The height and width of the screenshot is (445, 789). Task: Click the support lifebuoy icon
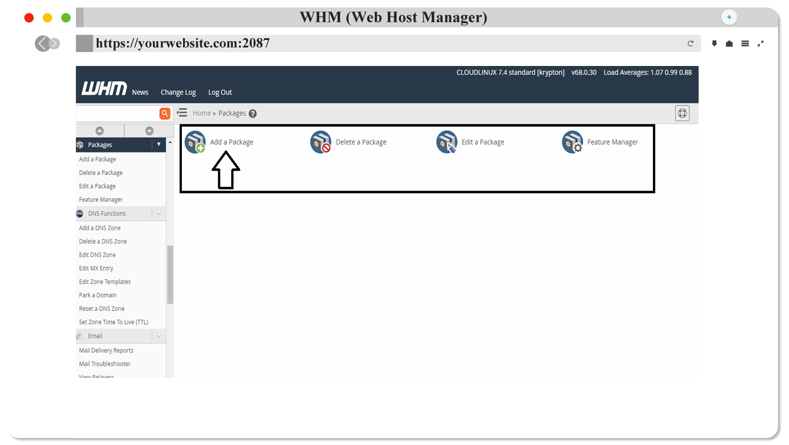pos(682,113)
